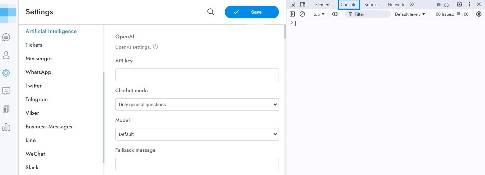Open the 100 Issues link in console toolbar
The width and height of the screenshot is (485, 175).
tap(451, 14)
